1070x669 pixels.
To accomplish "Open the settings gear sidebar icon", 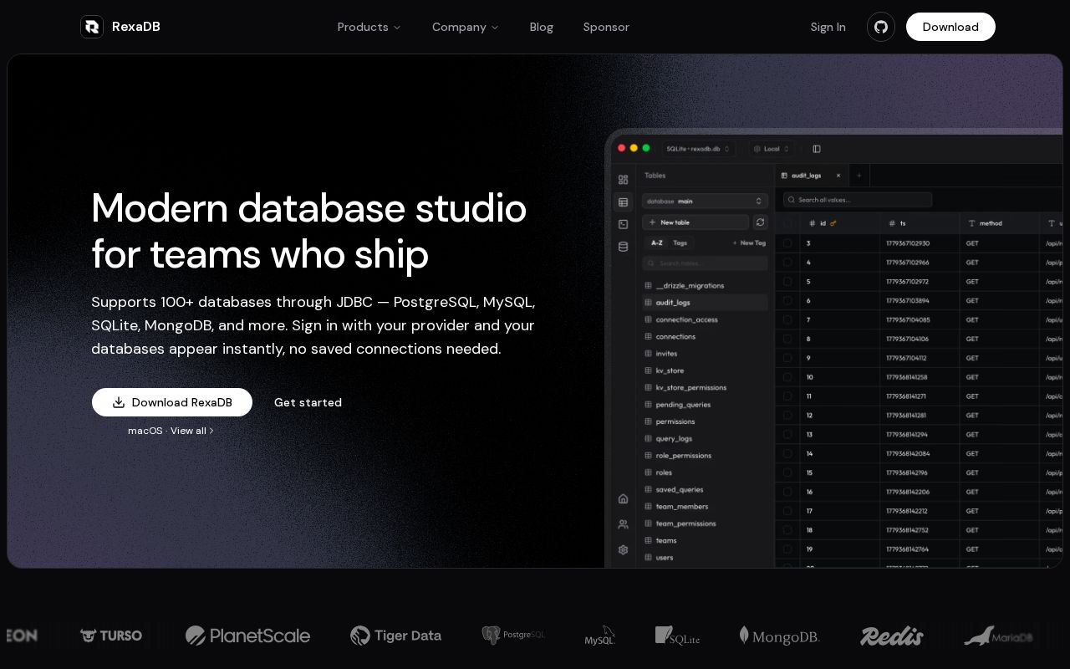I will tap(623, 549).
